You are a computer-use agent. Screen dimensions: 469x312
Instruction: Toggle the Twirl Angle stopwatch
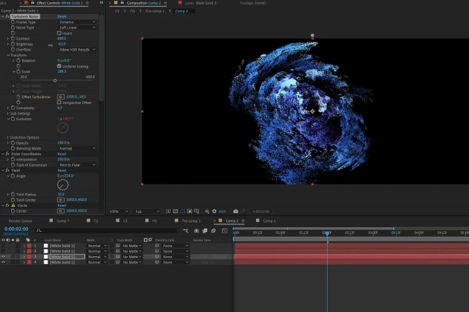pos(13,176)
